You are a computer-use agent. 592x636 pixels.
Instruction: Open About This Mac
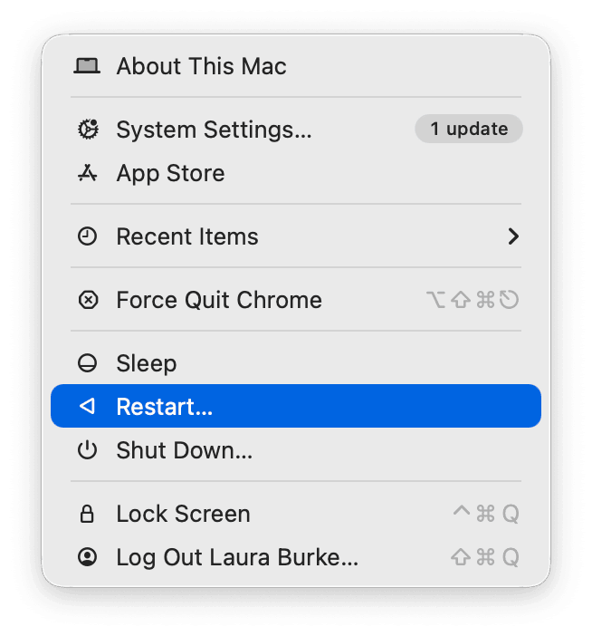coord(201,66)
